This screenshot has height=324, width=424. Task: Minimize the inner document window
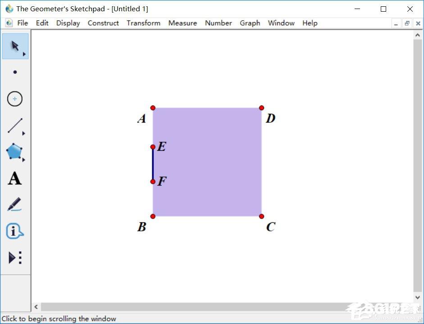click(396, 24)
